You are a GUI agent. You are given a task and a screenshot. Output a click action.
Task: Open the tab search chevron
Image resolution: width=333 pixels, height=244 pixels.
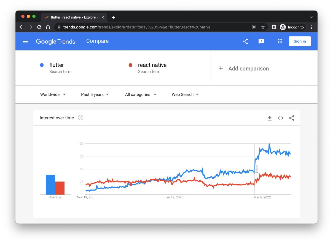311,17
